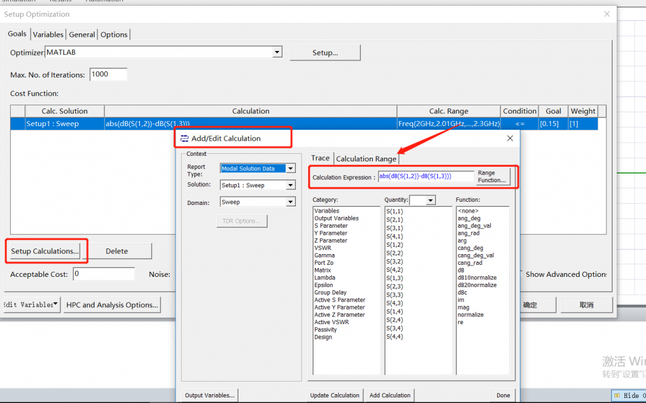Open the Optimizer dropdown showing MATLAB

coord(277,52)
